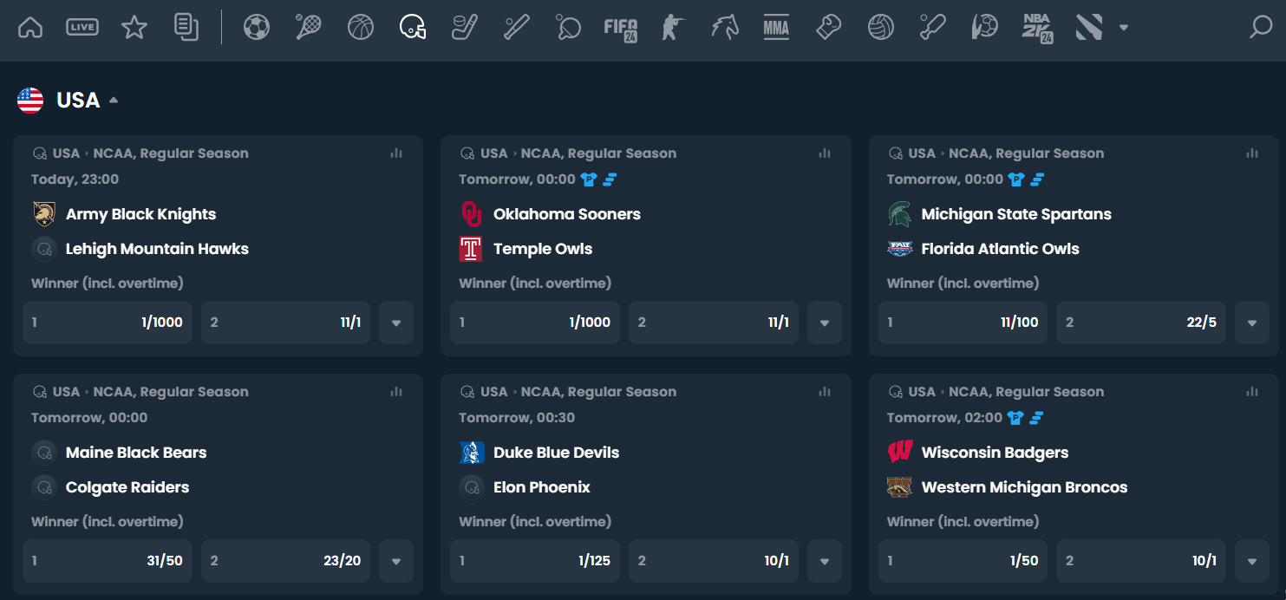Open the ice hockey section
1286x600 pixels.
click(x=464, y=27)
